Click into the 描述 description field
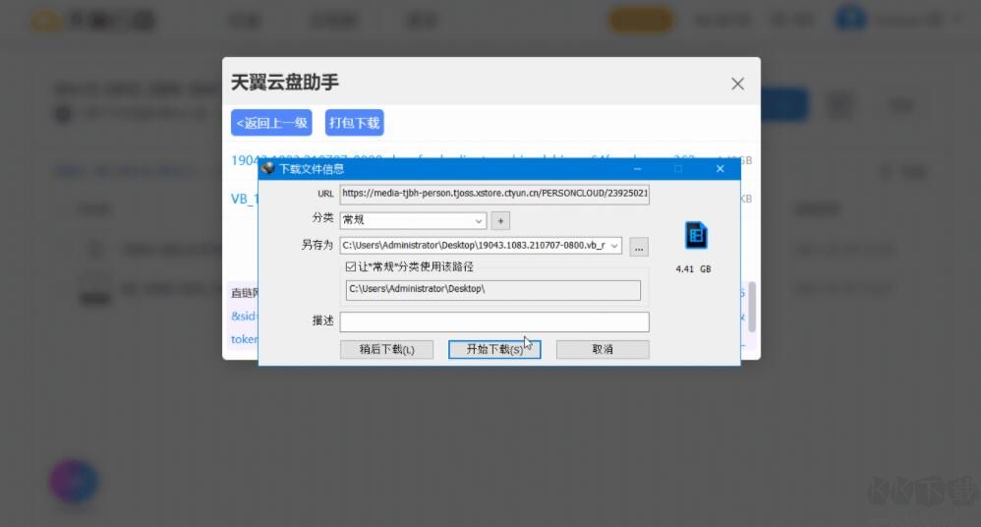981x527 pixels. coord(494,322)
